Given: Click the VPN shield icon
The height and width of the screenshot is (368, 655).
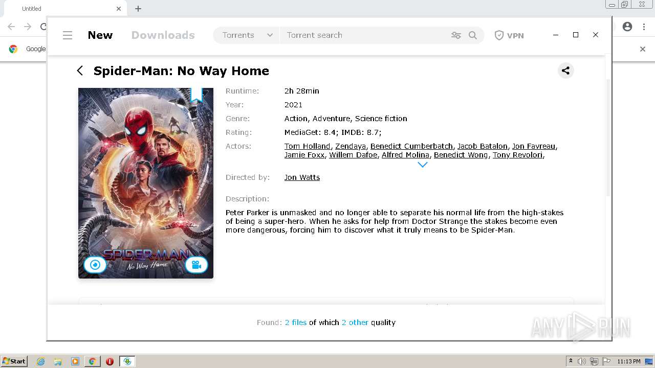Looking at the screenshot, I should 499,35.
